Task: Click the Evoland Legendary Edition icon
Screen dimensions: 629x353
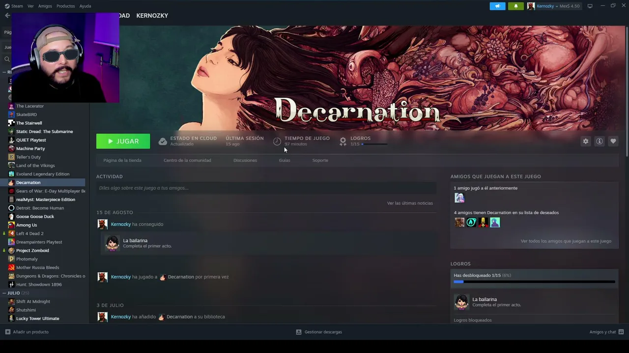Action: coord(11,174)
